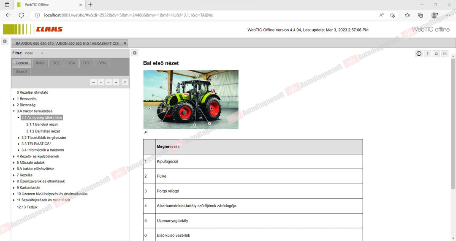The height and width of the screenshot is (241, 456).
Task: Print the current document page
Action: pyautogui.click(x=436, y=54)
